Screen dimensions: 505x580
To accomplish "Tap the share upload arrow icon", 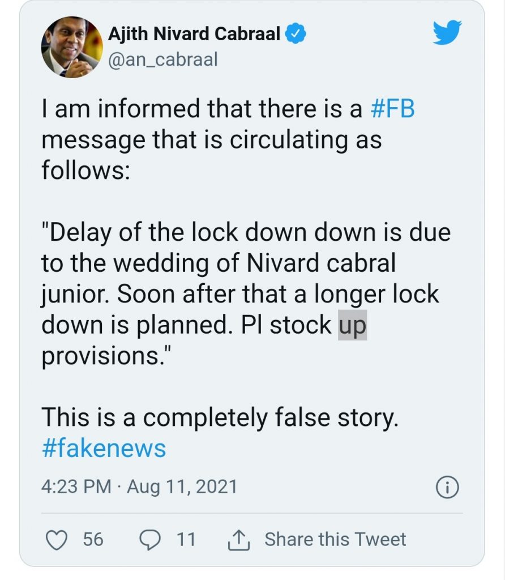I will (238, 540).
